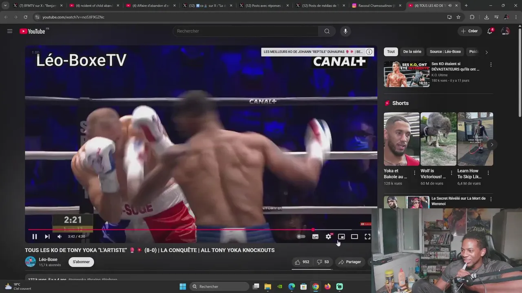Open options for Yoka et Bakole short

(x=415, y=173)
